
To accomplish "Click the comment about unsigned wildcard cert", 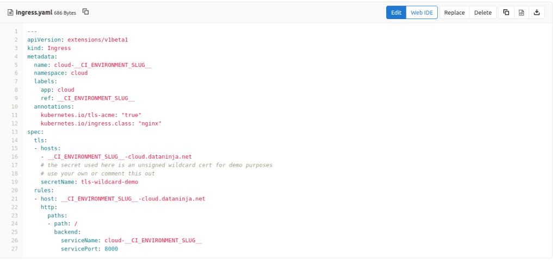I will click(156, 165).
